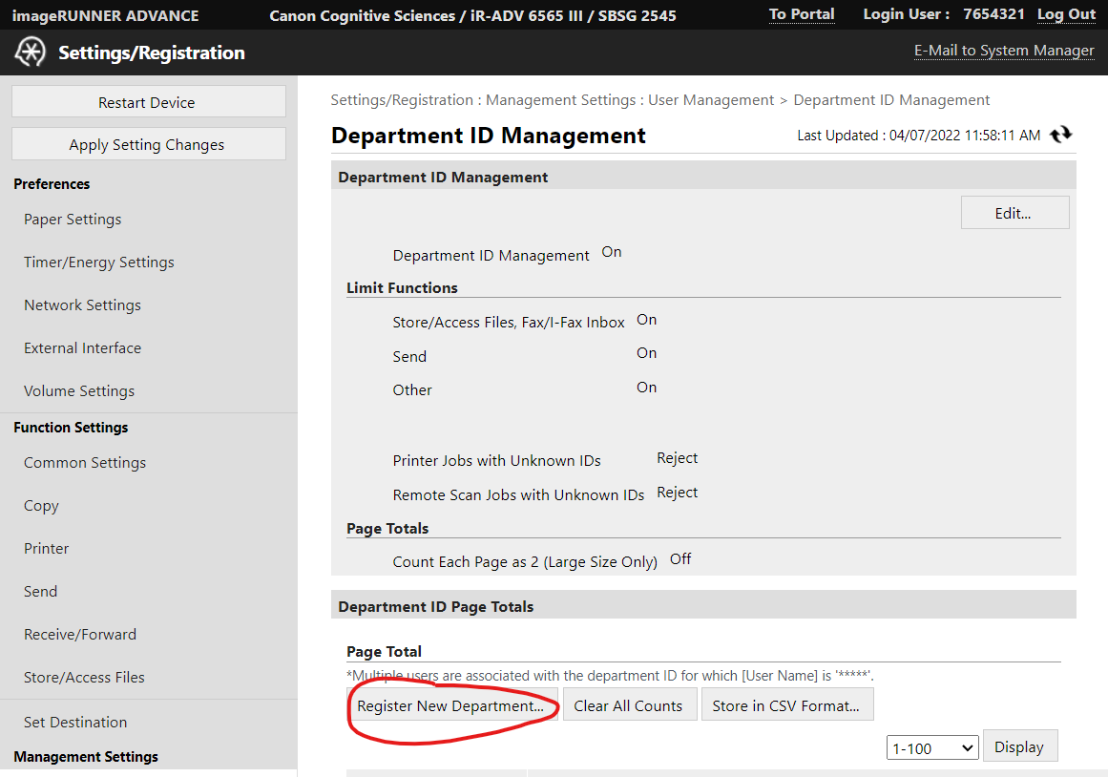Screen dimensions: 1108x777
Task: Export totals with Store in CSV Format
Action: pyautogui.click(x=786, y=705)
